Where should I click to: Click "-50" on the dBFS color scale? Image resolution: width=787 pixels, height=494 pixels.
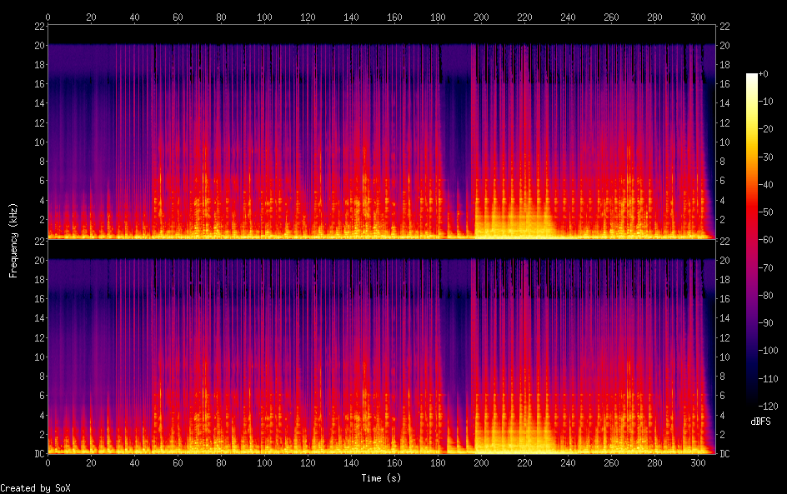tap(765, 212)
